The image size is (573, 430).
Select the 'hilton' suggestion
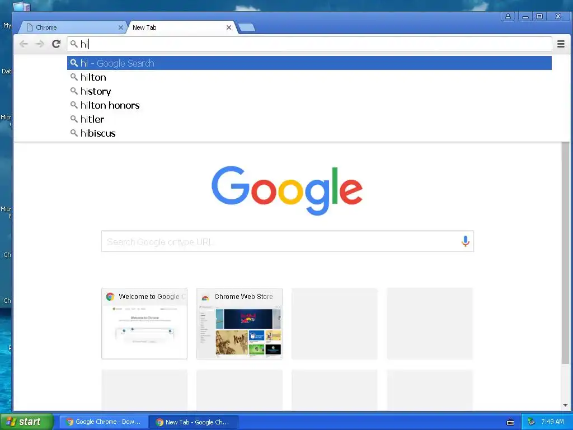pos(309,77)
